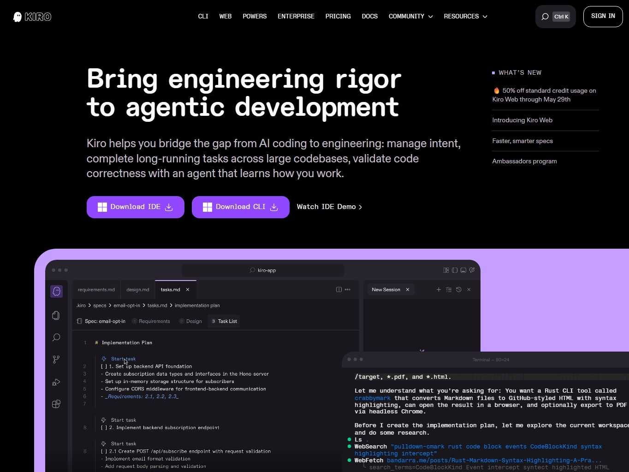Click the download arrow icon on Download IDE
Image resolution: width=629 pixels, height=472 pixels.
169,207
